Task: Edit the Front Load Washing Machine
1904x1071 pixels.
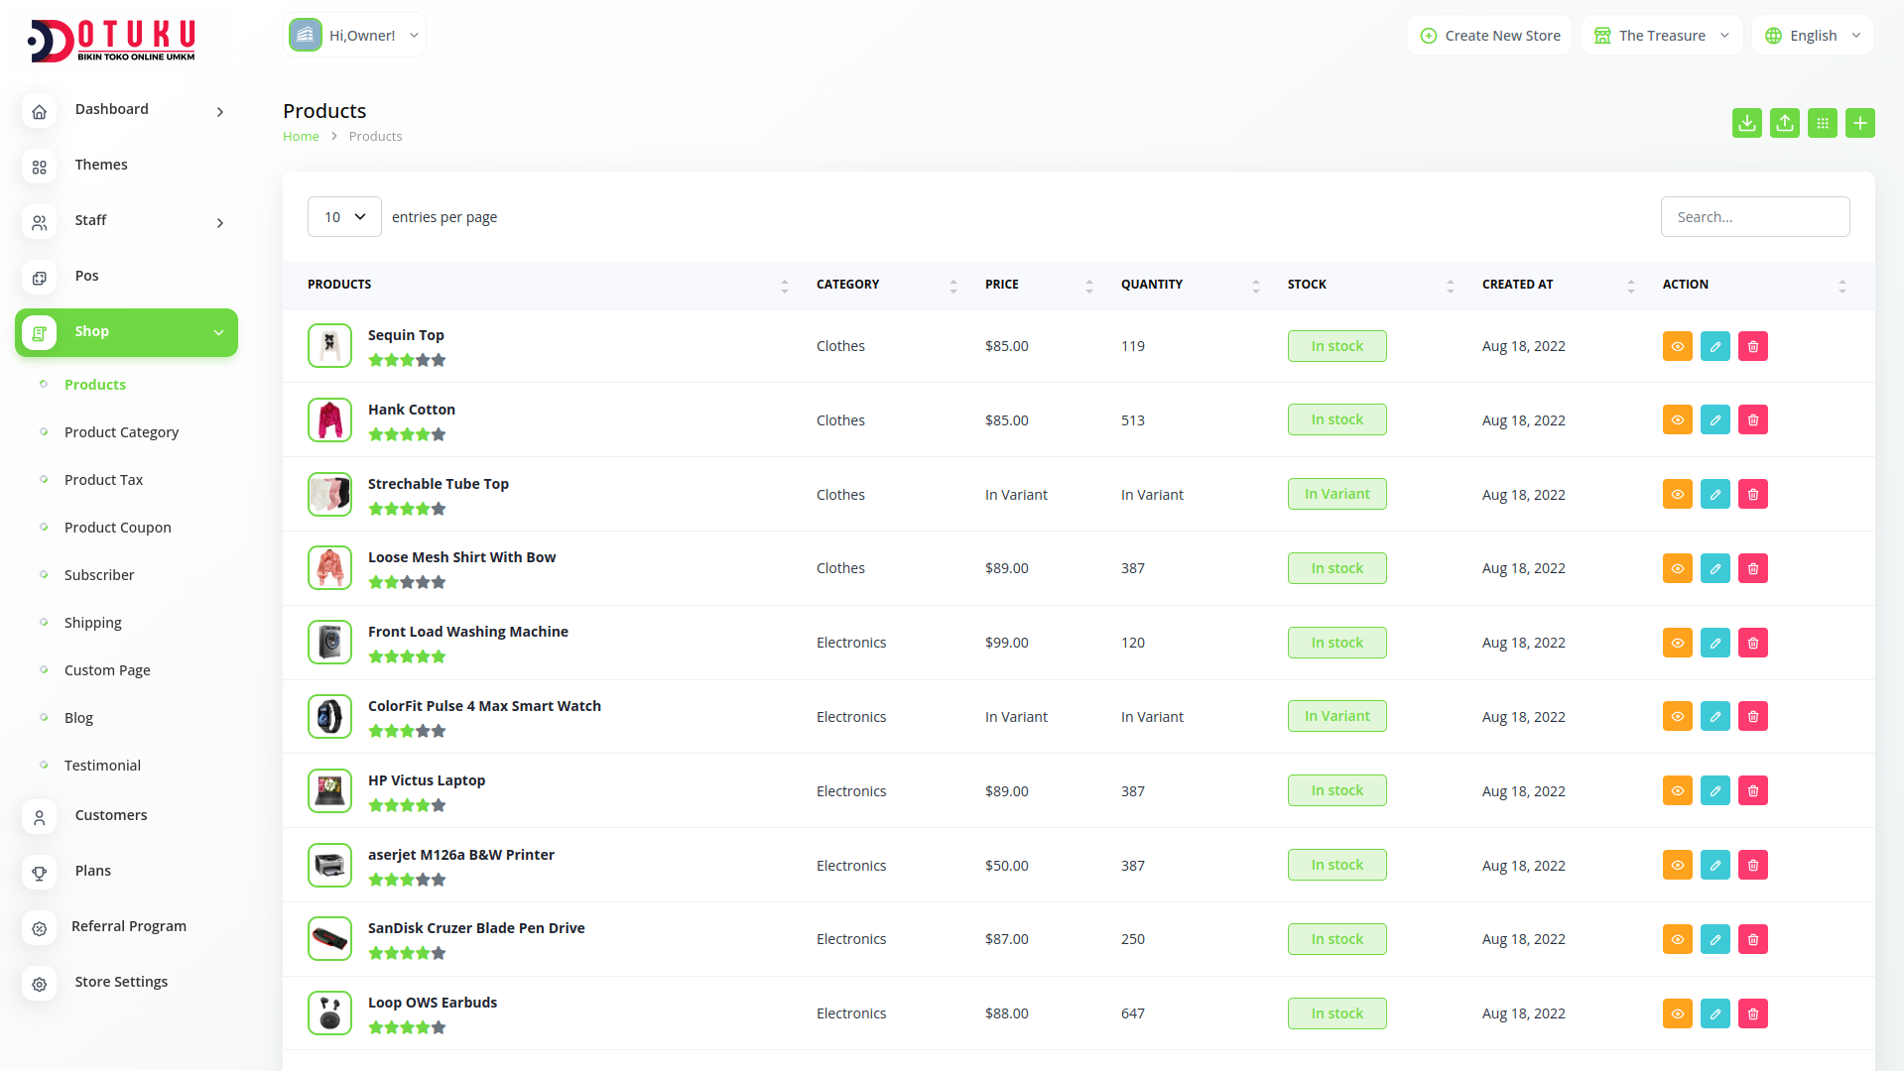Action: [1714, 643]
